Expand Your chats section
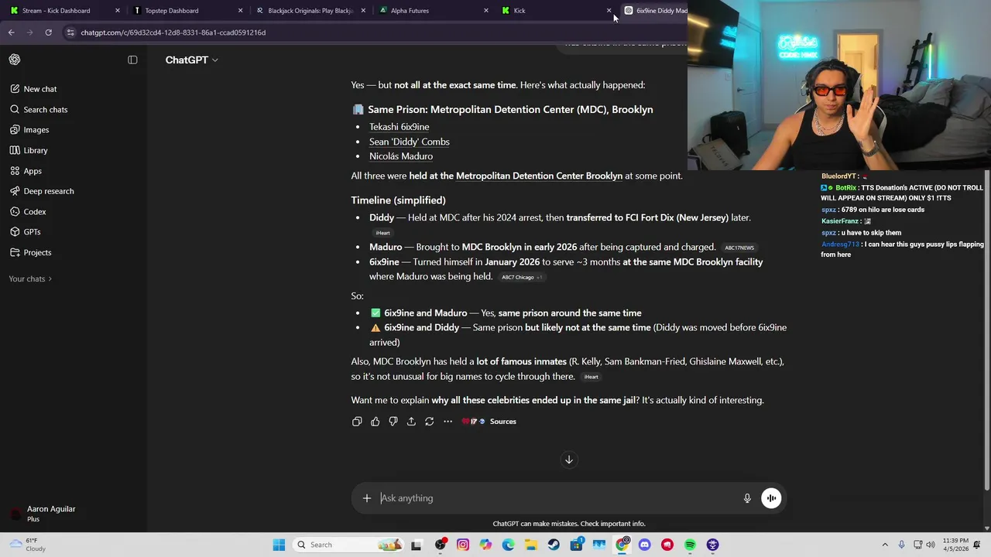991x557 pixels. click(x=30, y=278)
